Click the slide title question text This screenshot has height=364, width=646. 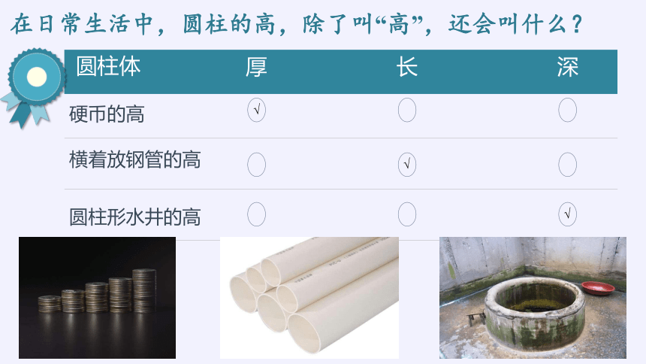[x=297, y=24]
